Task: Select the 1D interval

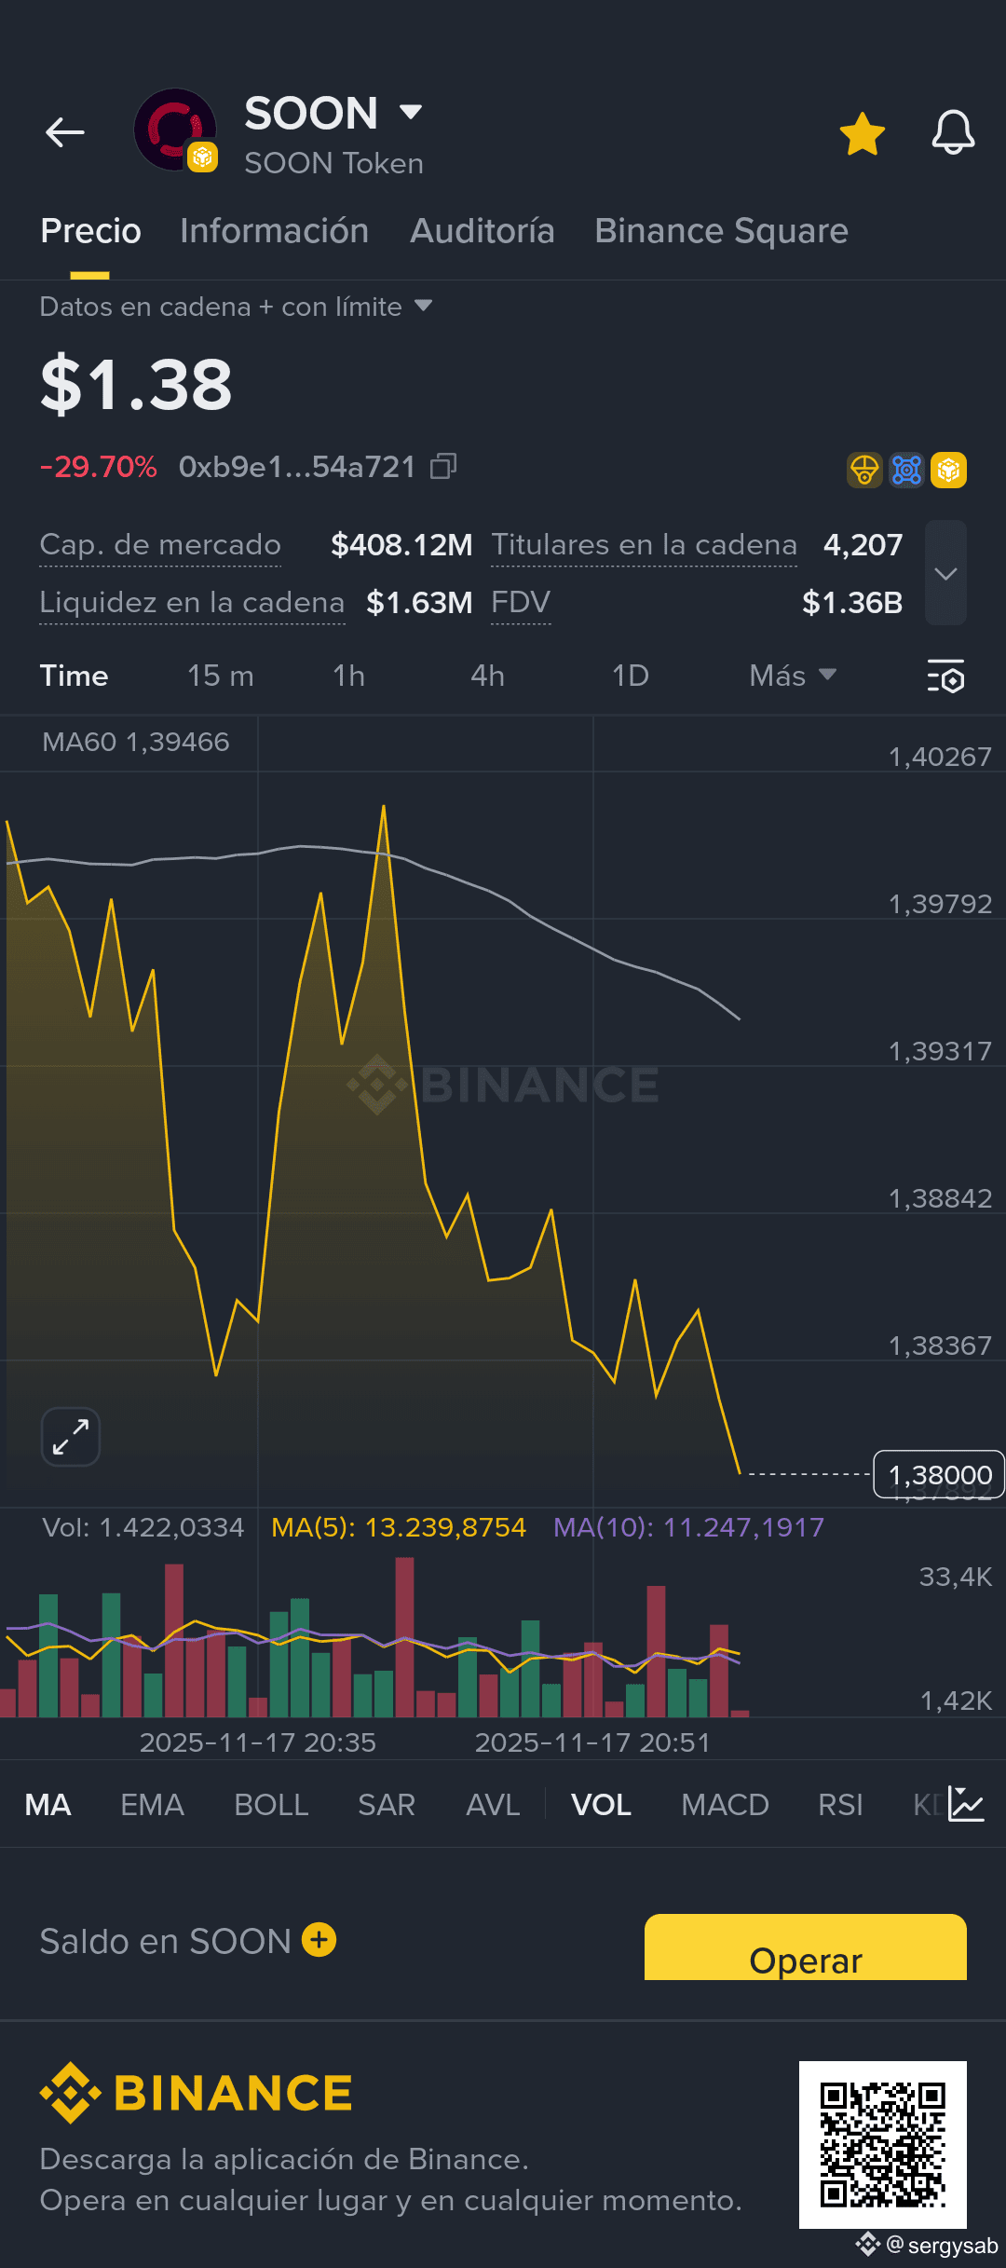Action: point(630,676)
